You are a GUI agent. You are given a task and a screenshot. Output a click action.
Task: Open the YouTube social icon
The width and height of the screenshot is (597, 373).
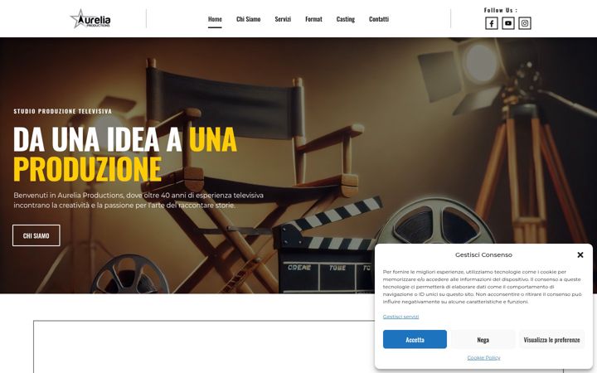508,23
